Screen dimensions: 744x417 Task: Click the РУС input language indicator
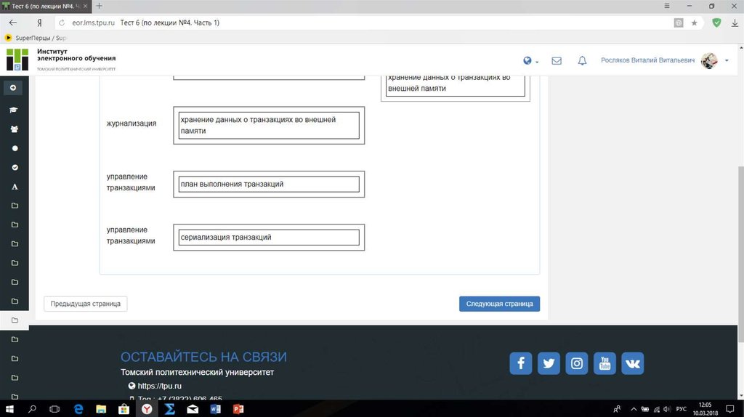point(681,409)
